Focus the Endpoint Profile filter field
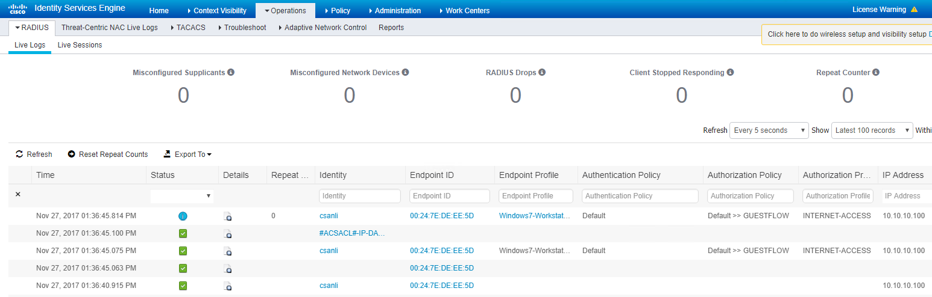Viewport: 932px width, 297px height. pyautogui.click(x=536, y=196)
